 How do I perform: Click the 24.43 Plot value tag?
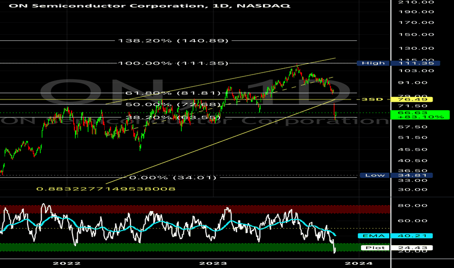tap(412, 248)
